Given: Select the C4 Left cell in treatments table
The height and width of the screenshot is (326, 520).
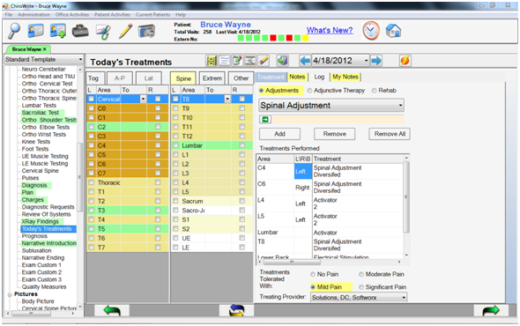Looking at the screenshot, I should coord(303,172).
